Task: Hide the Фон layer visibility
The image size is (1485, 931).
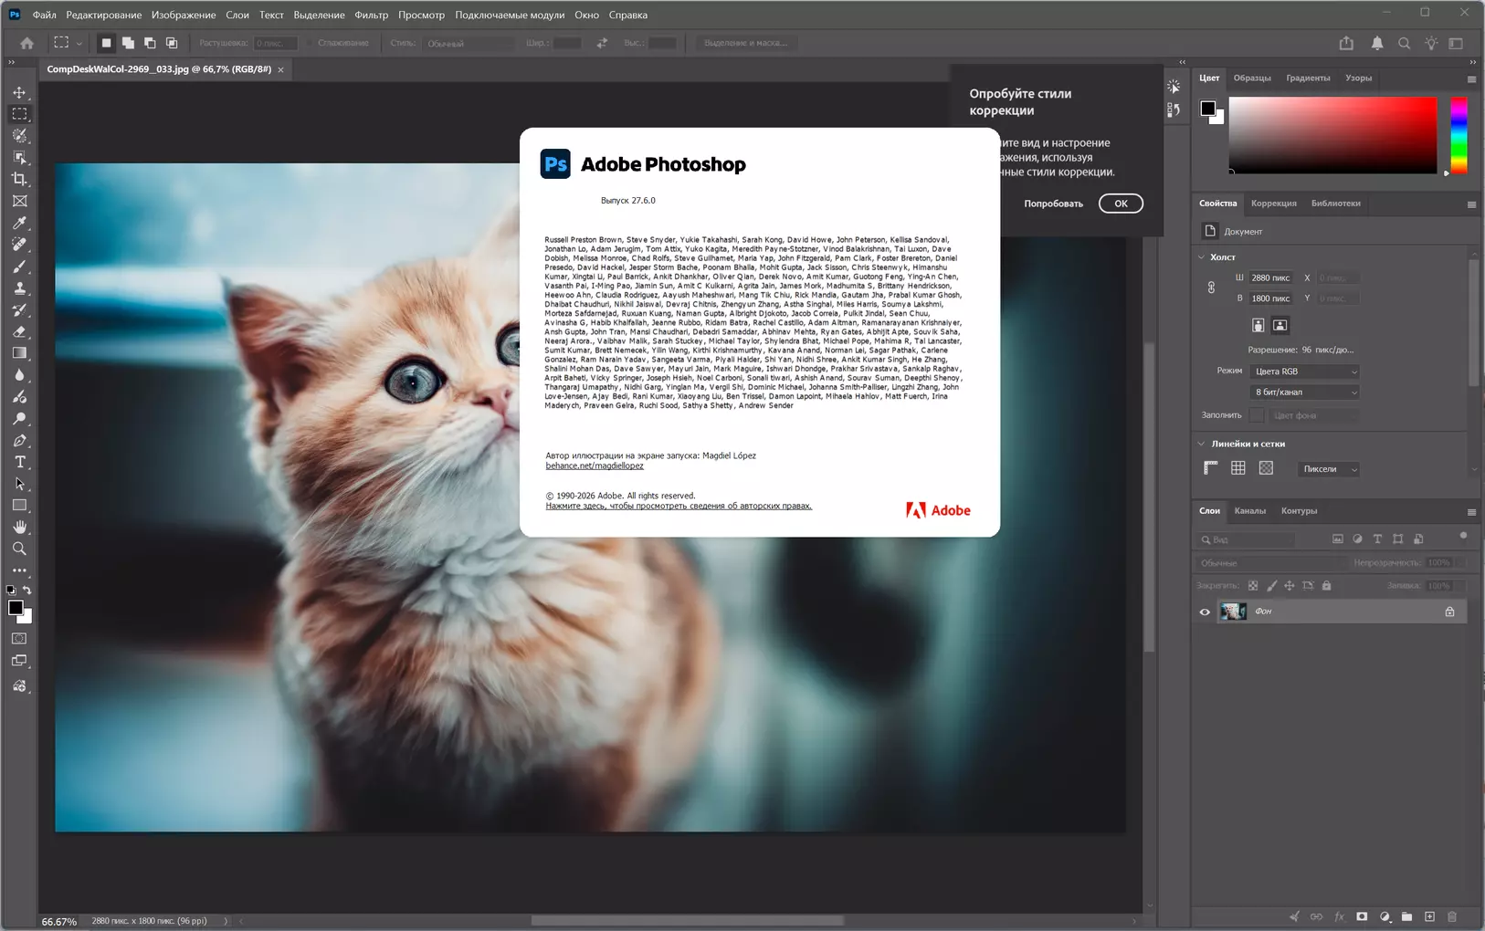Action: 1205,612
